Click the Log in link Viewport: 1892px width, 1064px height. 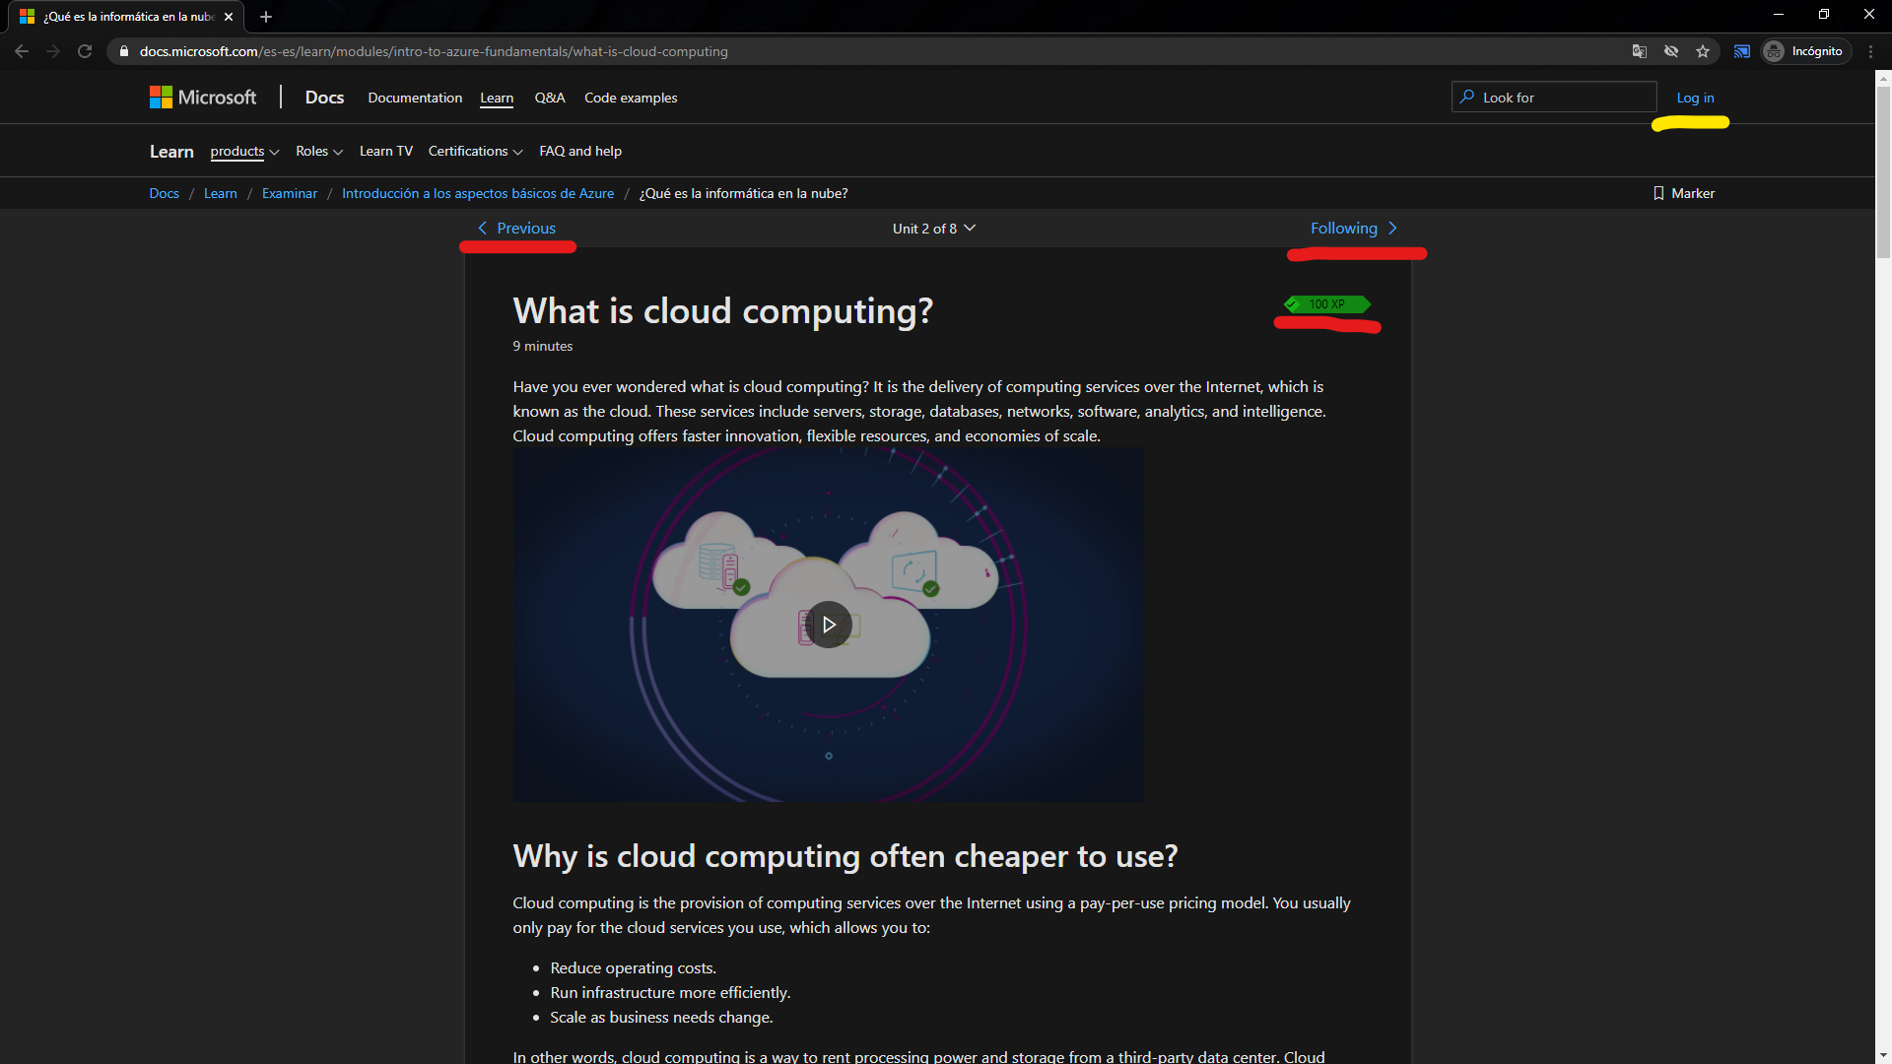click(x=1694, y=98)
